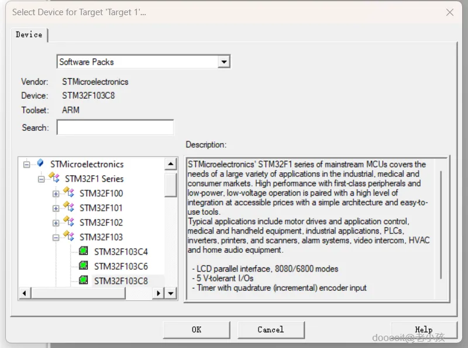The height and width of the screenshot is (348, 468).
Task: Click the '5 V-tolerant I/Os' line
Action: tap(223, 279)
